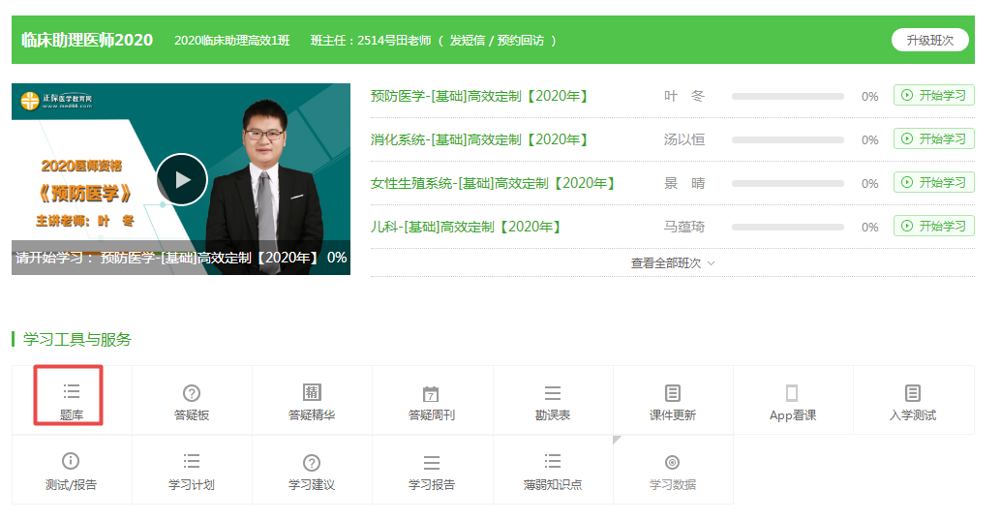This screenshot has width=1001, height=521.
Task: Open the 答疑周刊 weekly calendar icon
Action: point(432,401)
